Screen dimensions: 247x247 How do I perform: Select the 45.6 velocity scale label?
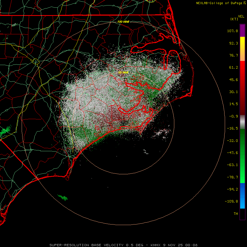234,80
